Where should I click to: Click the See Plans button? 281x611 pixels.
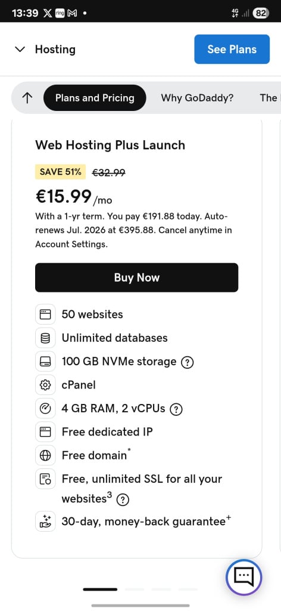click(232, 49)
